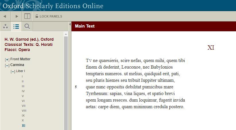This screenshot has height=130, width=236.
Task: Collapse the Liber I subsection
Action: (13, 71)
